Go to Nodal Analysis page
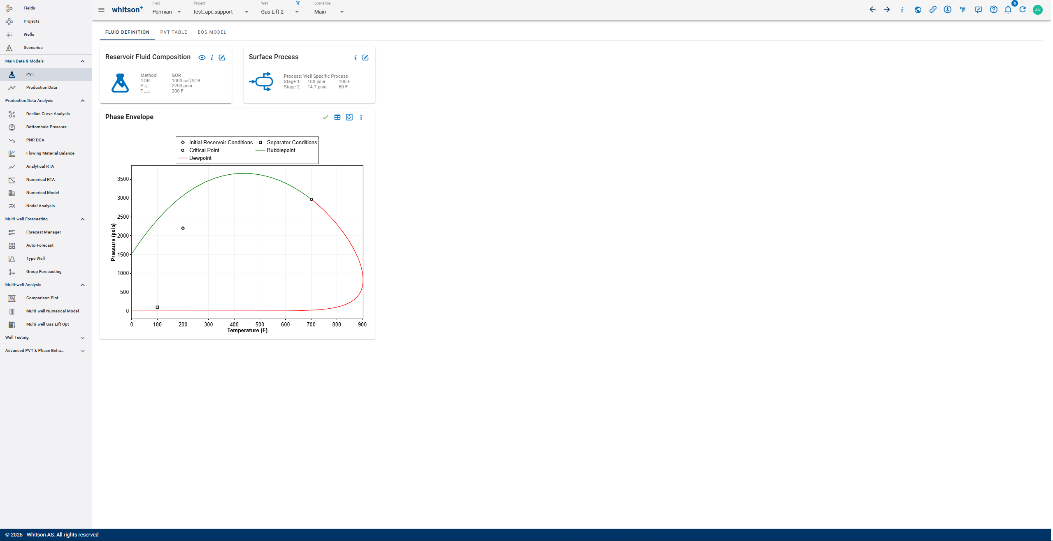The width and height of the screenshot is (1053, 541). (x=40, y=206)
